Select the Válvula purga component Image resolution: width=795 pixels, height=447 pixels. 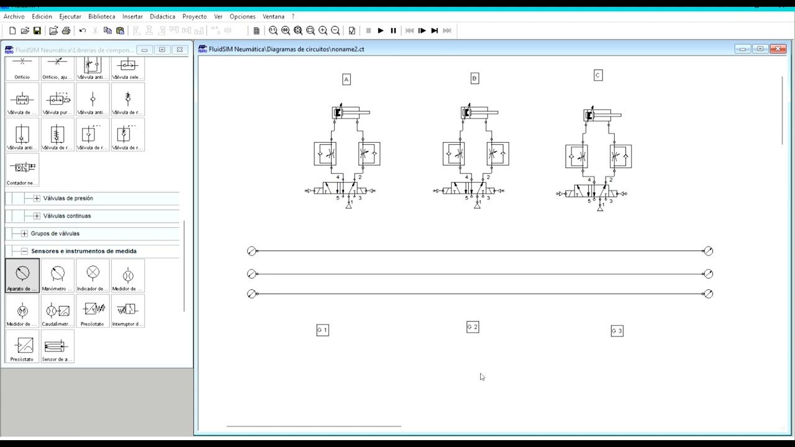point(57,100)
